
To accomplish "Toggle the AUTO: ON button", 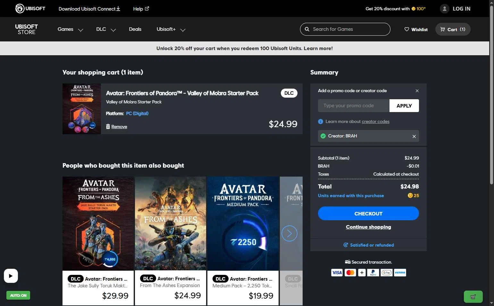I will coord(18,295).
